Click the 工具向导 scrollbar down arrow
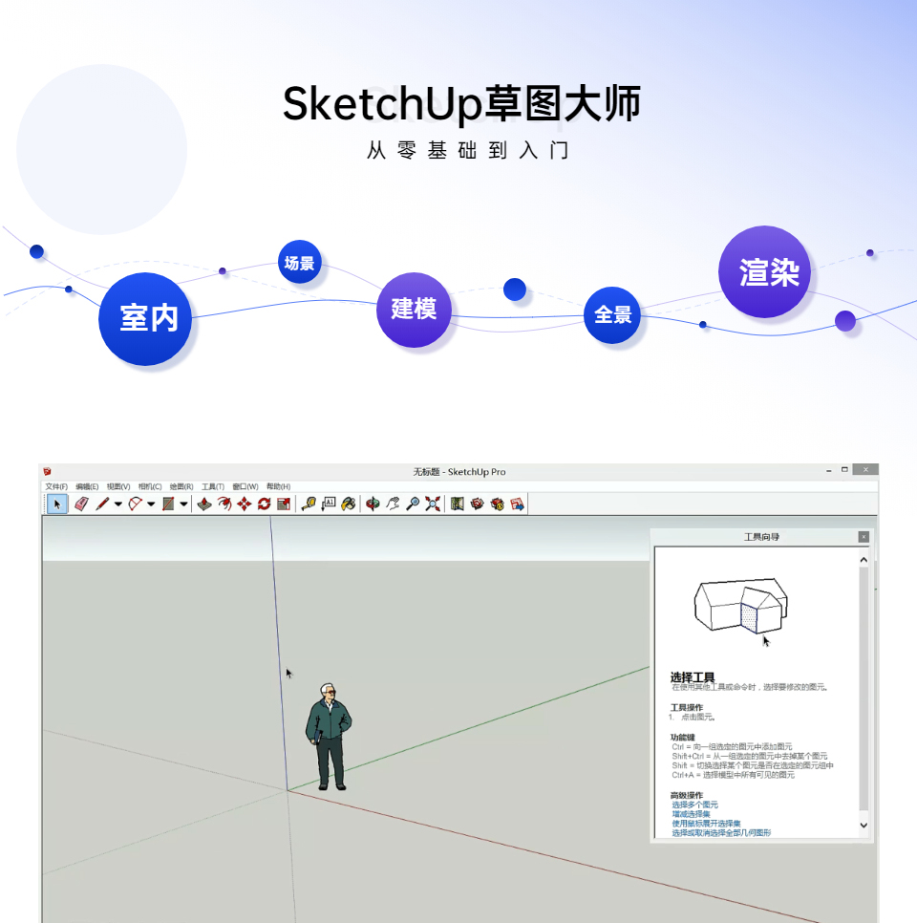Image resolution: width=917 pixels, height=923 pixels. [x=864, y=826]
